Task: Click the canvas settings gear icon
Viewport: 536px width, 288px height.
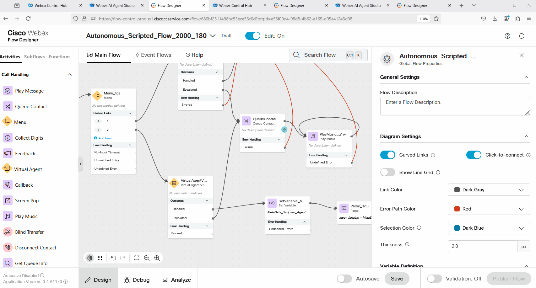Action: pos(90,258)
